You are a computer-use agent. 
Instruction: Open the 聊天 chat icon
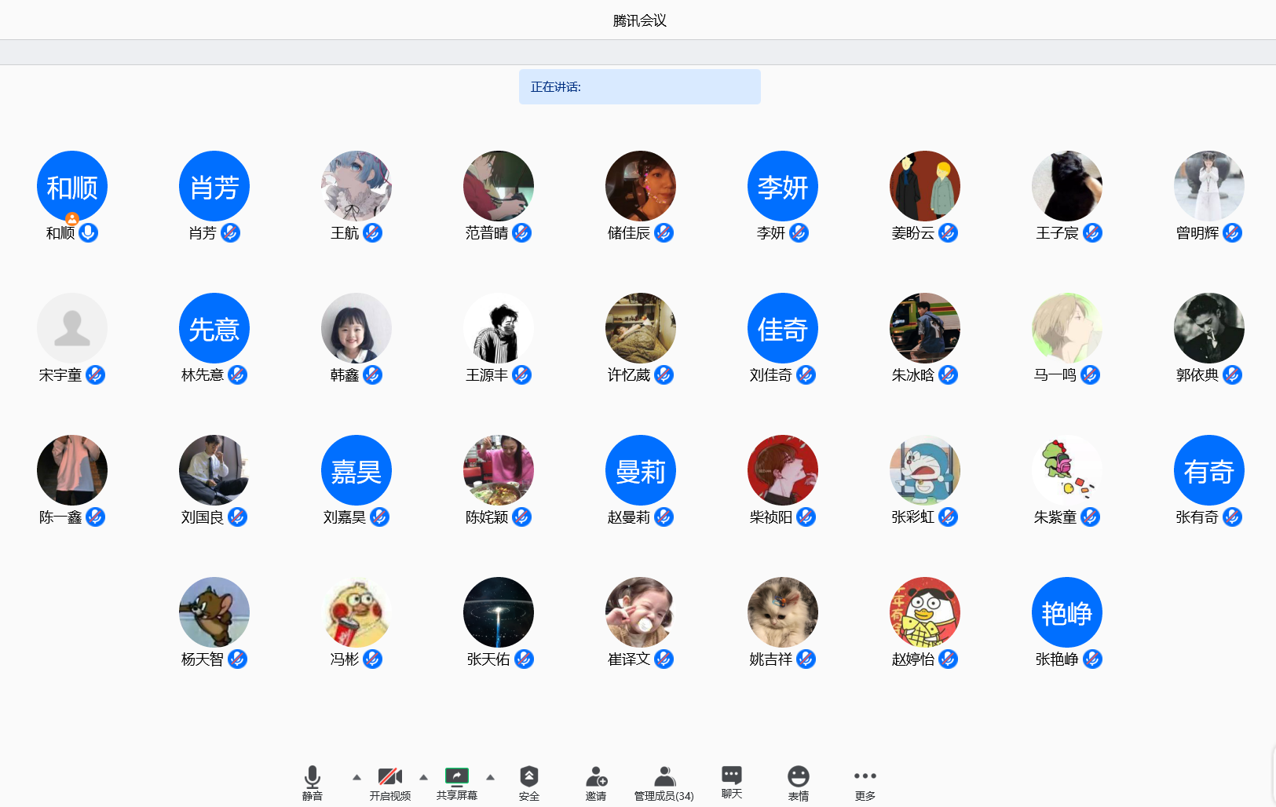point(731,776)
